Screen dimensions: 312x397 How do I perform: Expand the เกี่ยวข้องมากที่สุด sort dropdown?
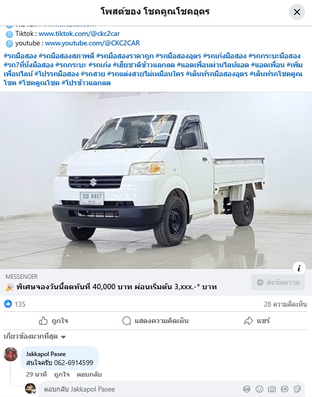click(x=35, y=337)
